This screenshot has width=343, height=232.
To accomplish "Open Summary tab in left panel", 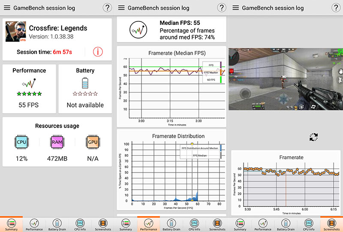I will pos(12,225).
